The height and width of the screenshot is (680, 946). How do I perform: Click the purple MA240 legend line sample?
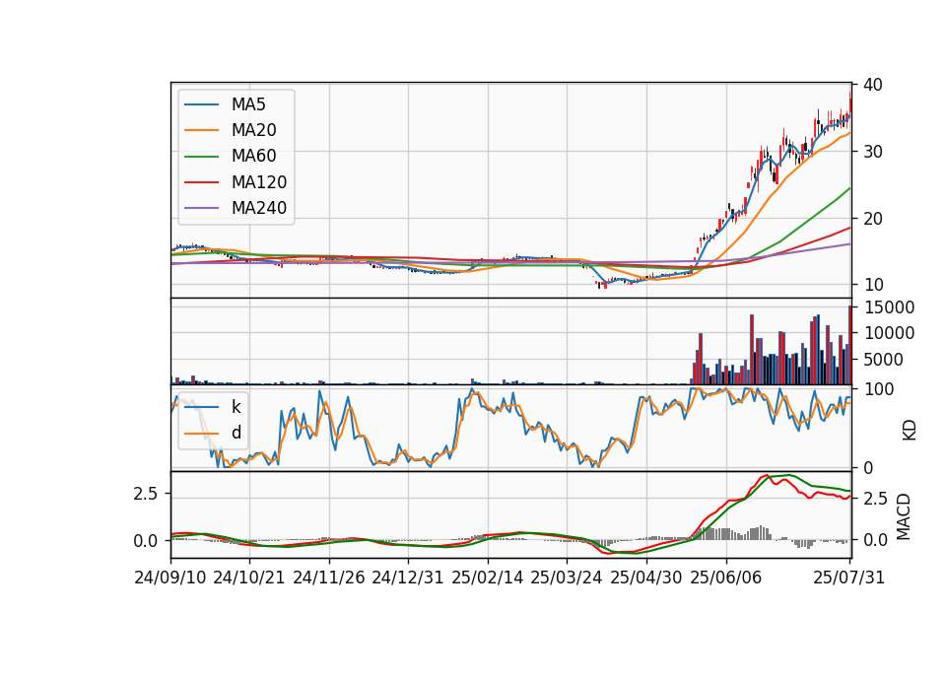(x=201, y=208)
